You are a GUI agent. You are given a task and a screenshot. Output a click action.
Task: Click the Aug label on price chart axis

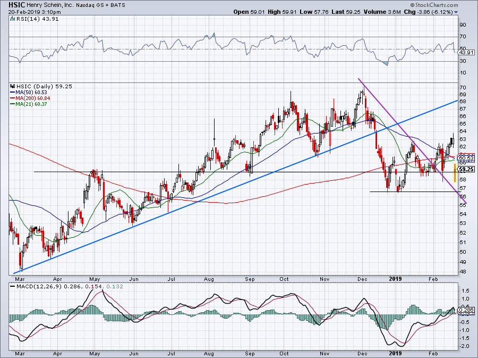209,279
